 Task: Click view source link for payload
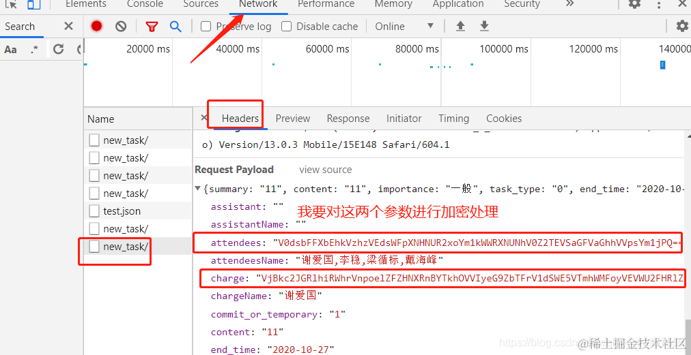tap(326, 170)
